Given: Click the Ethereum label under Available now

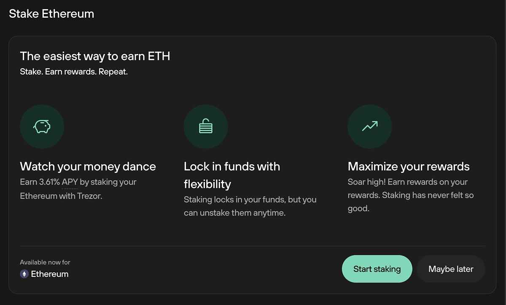Looking at the screenshot, I should (x=50, y=274).
